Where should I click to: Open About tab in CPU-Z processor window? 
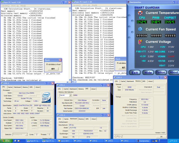pyautogui.click(x=37, y=87)
